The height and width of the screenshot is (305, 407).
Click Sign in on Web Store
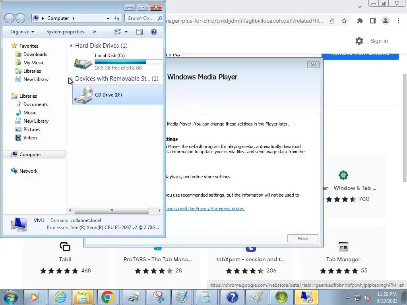click(x=379, y=41)
